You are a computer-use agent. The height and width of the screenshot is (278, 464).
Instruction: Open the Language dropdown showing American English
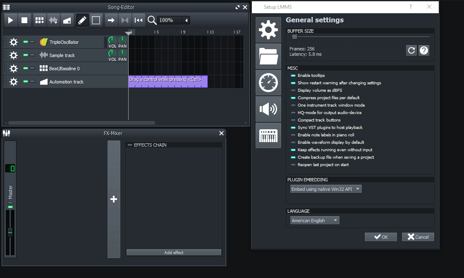coord(314,220)
